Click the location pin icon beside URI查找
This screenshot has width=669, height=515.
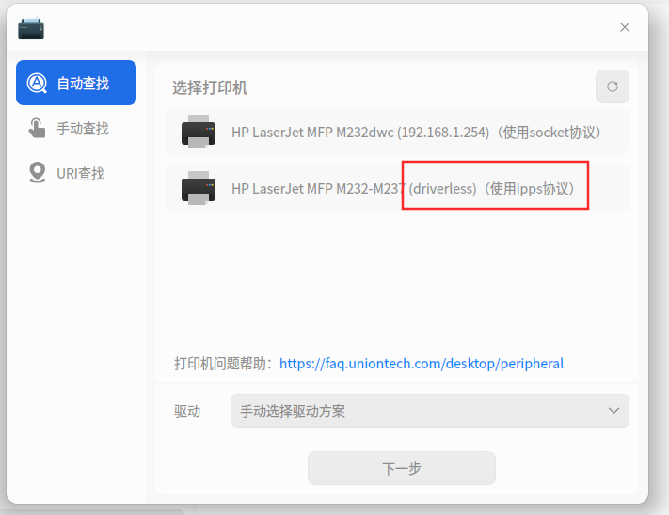pyautogui.click(x=37, y=173)
